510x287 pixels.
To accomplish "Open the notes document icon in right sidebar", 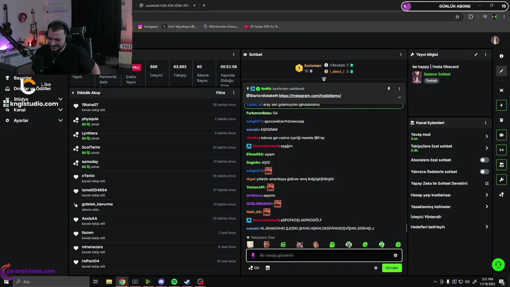I will 501,120.
